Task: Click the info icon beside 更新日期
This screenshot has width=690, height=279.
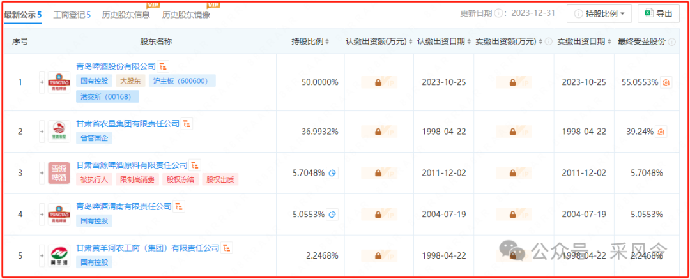Action: pos(498,13)
